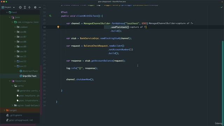Click the usePlaintext() call
224x126 pixels.
[120, 27]
